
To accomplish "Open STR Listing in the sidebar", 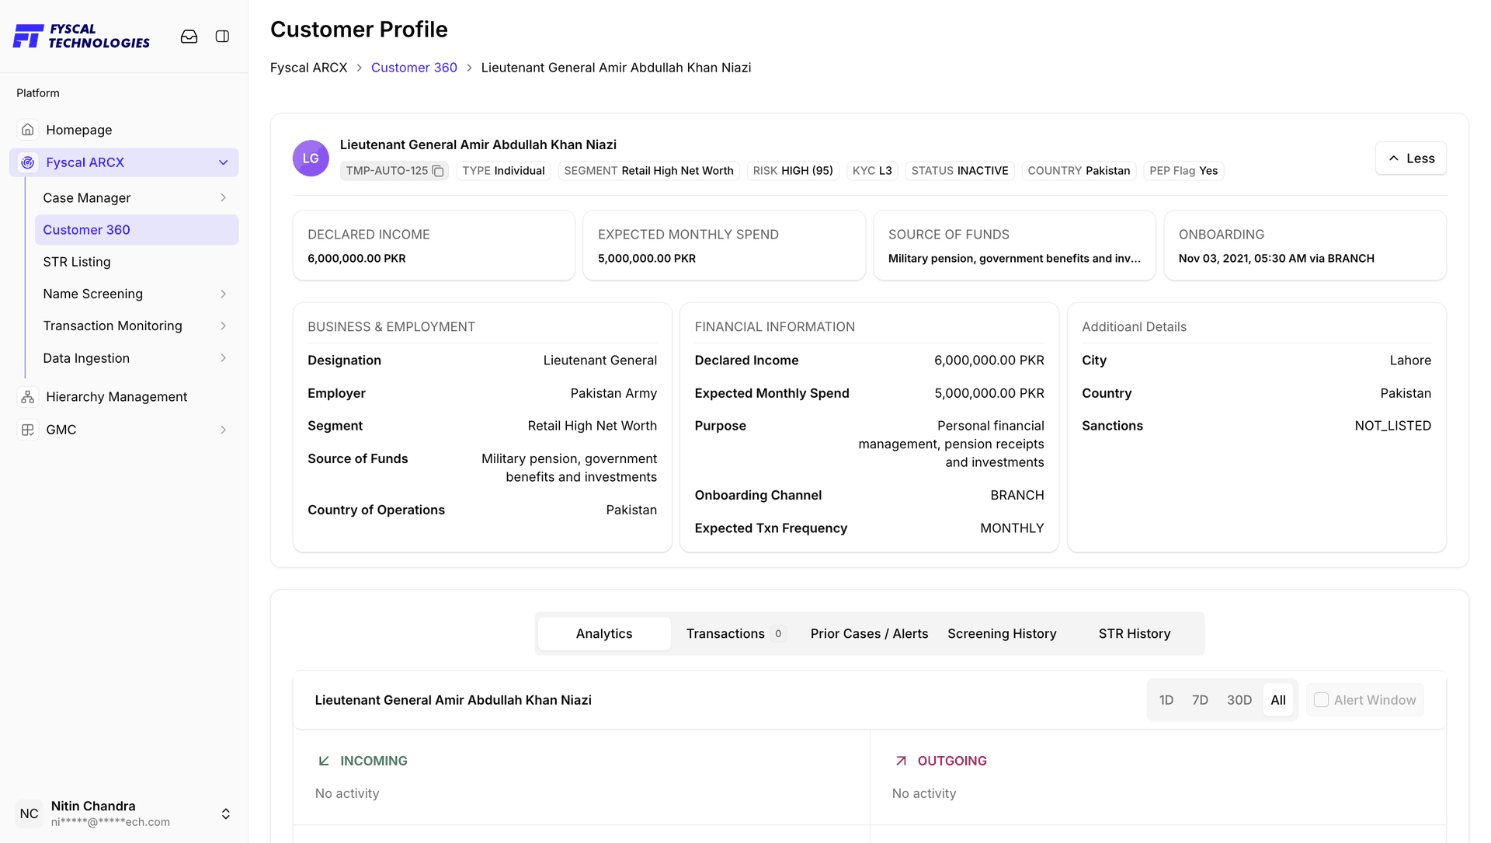I will pos(137,262).
